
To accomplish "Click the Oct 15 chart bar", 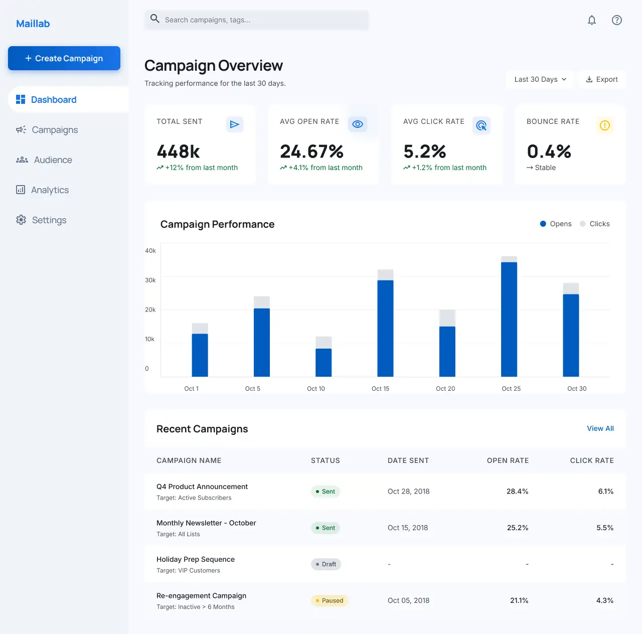I will [x=386, y=323].
